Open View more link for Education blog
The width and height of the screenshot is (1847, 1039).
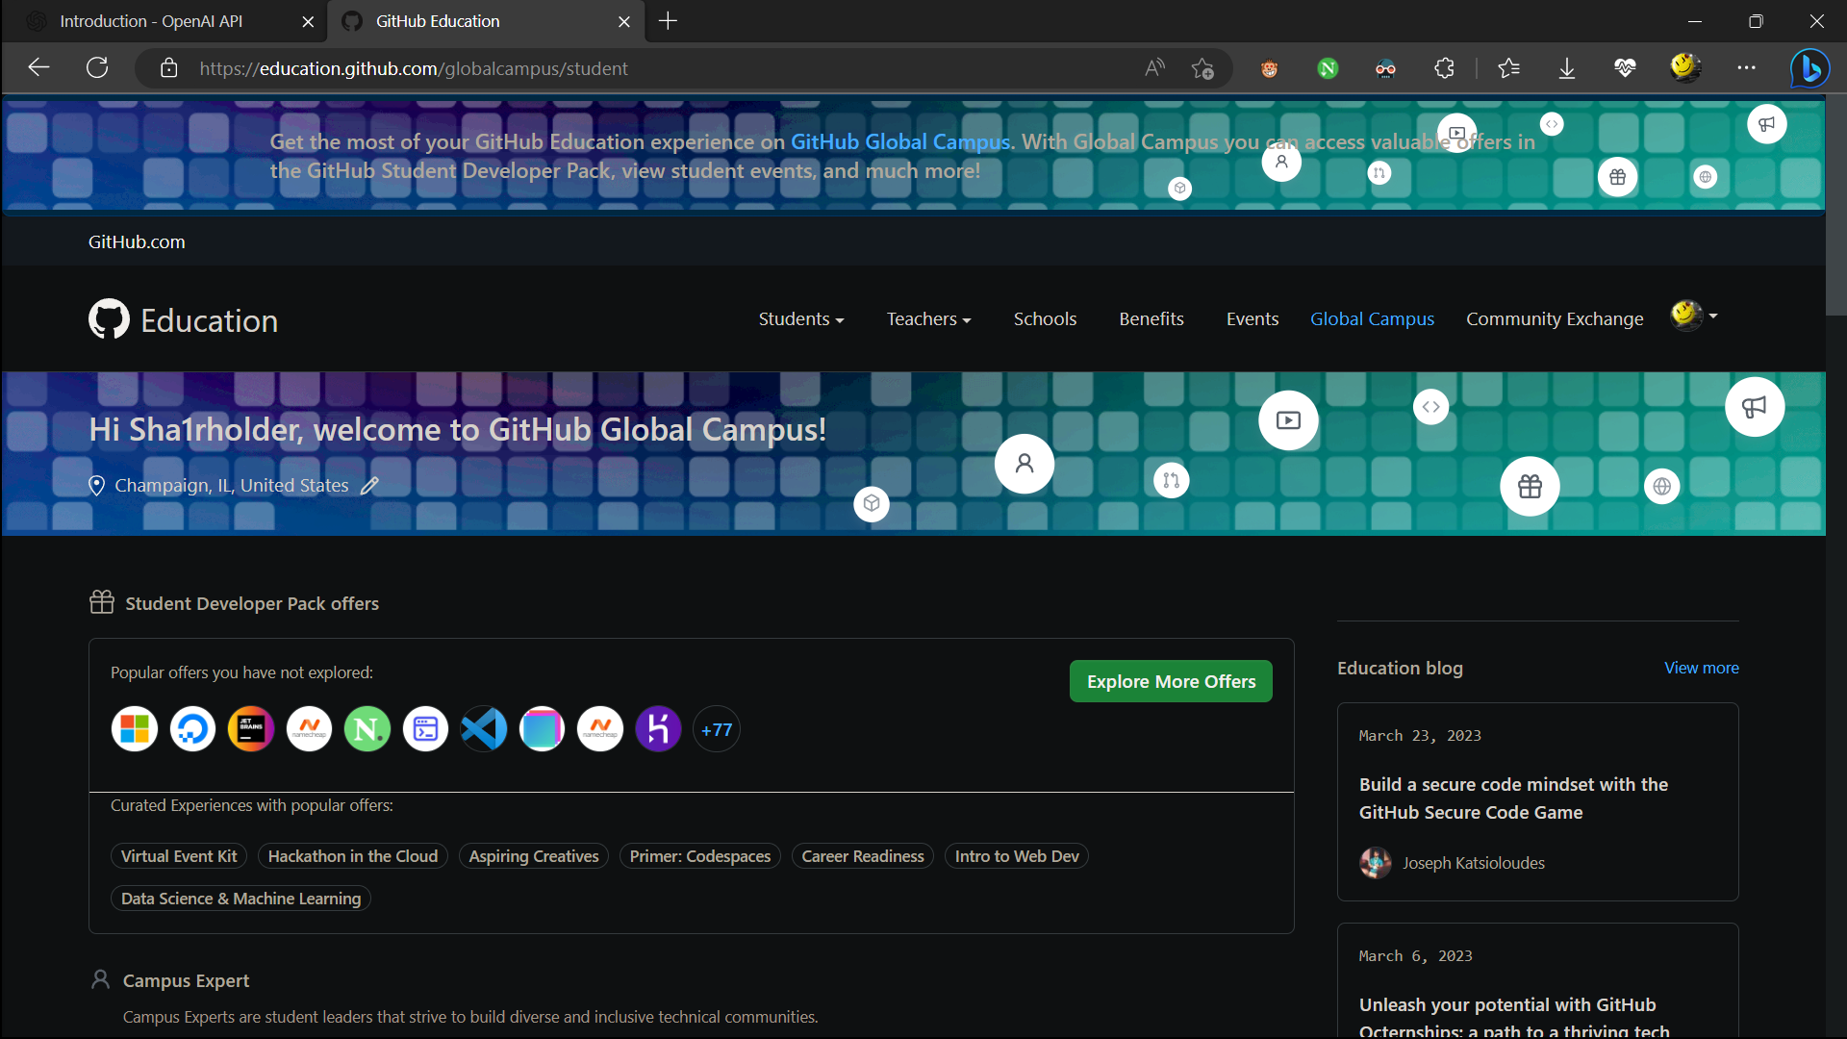(1701, 668)
